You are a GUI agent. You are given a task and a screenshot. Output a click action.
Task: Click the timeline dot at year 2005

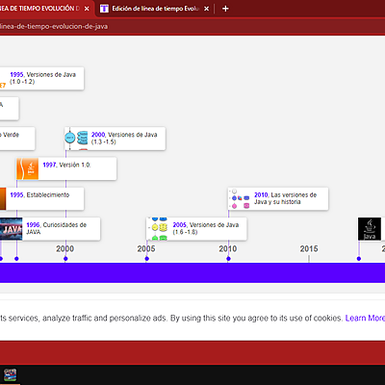[147, 259]
